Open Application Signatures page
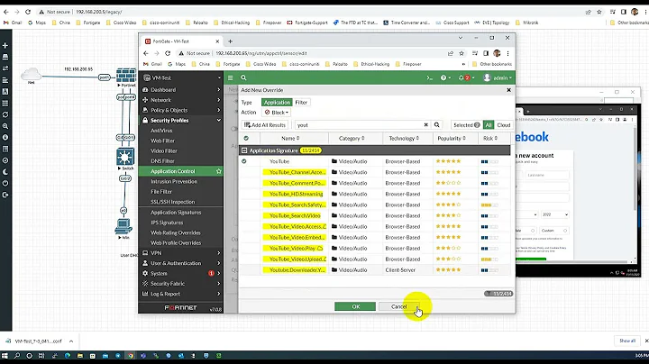 (x=176, y=213)
